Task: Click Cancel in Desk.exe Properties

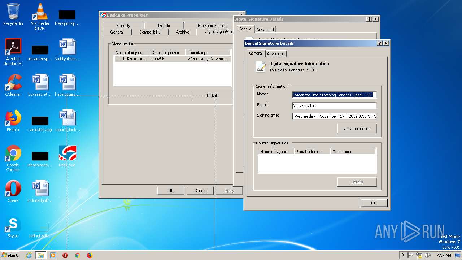Action: coord(200,191)
